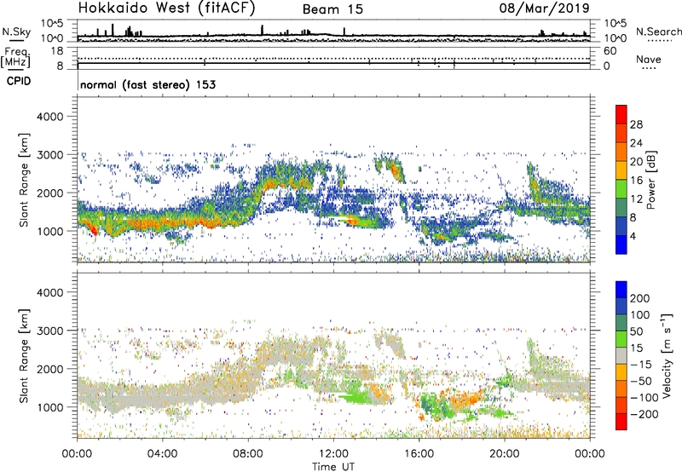Screen dimensions: 682x472
Task: Click the blue bottom power colorbar swatch
Action: click(621, 245)
